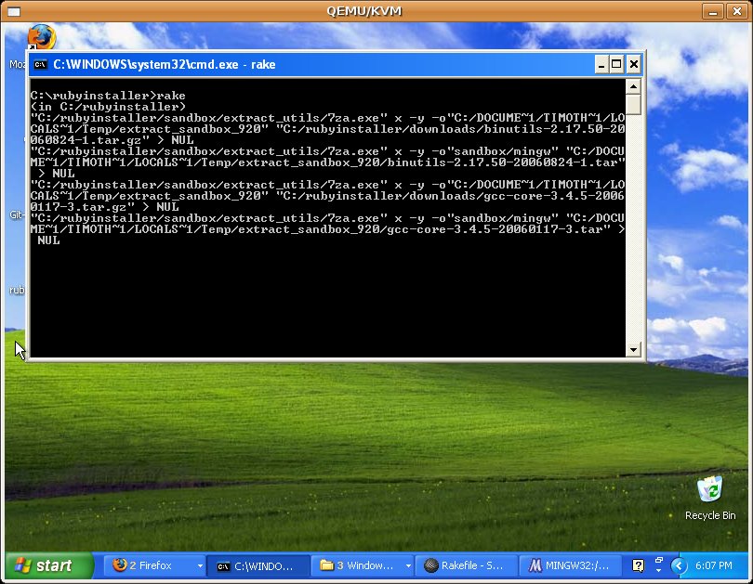Minimize the cmd.exe rake window

click(x=601, y=64)
